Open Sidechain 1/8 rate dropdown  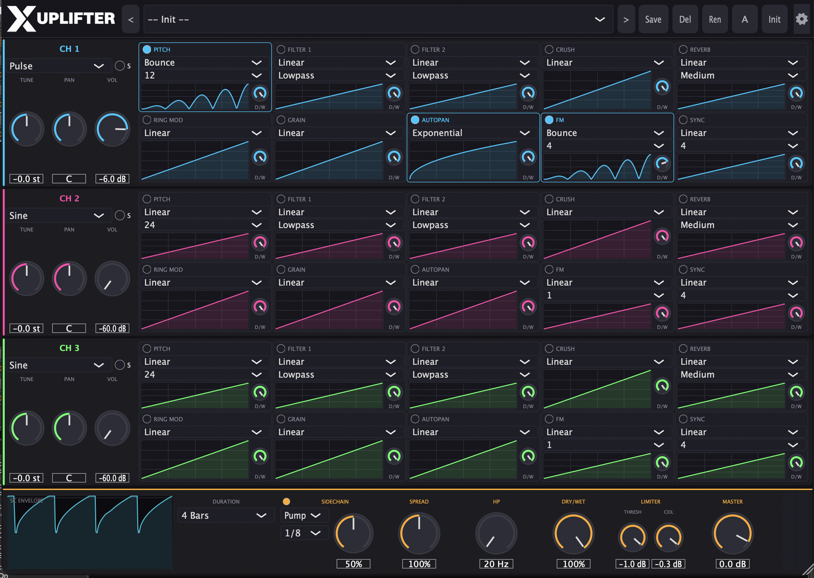click(304, 533)
